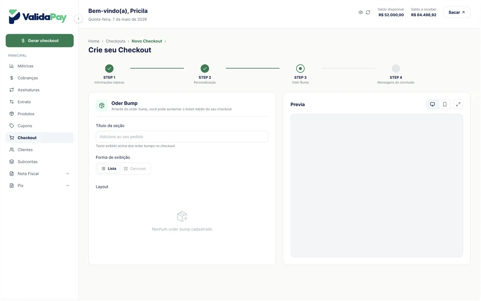
Task: Click the Novo Checkout breadcrumb
Action: [147, 41]
